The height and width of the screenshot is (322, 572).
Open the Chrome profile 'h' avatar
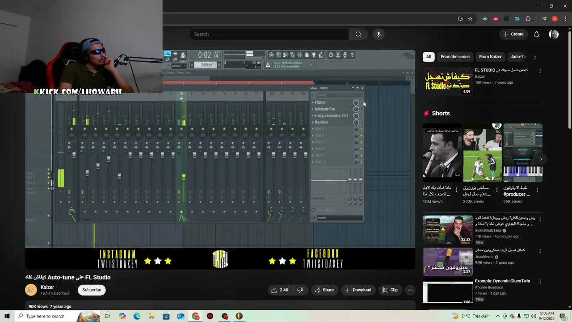555,19
